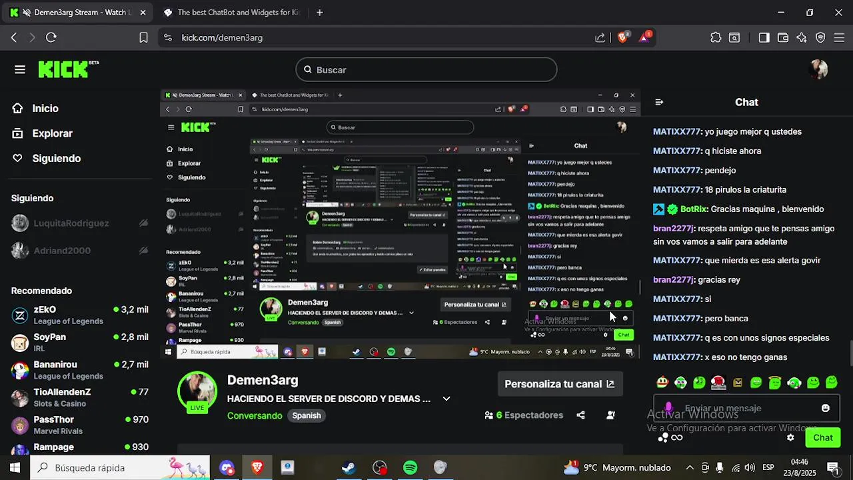The image size is (853, 480).
Task: Open the Brave Rewards triangle icon
Action: 645,37
